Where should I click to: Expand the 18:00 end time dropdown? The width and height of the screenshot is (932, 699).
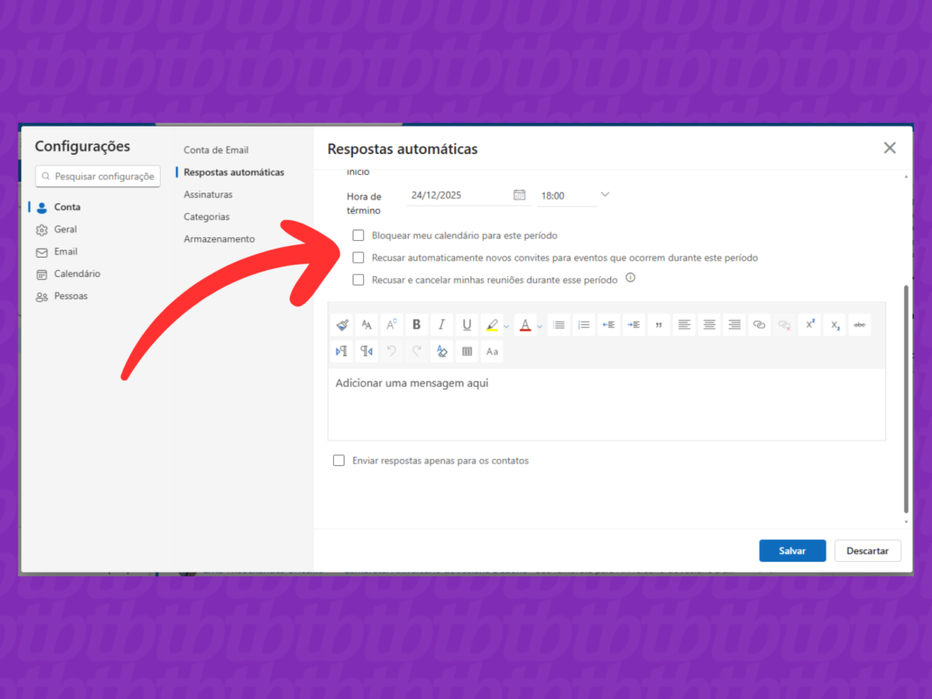coord(604,195)
